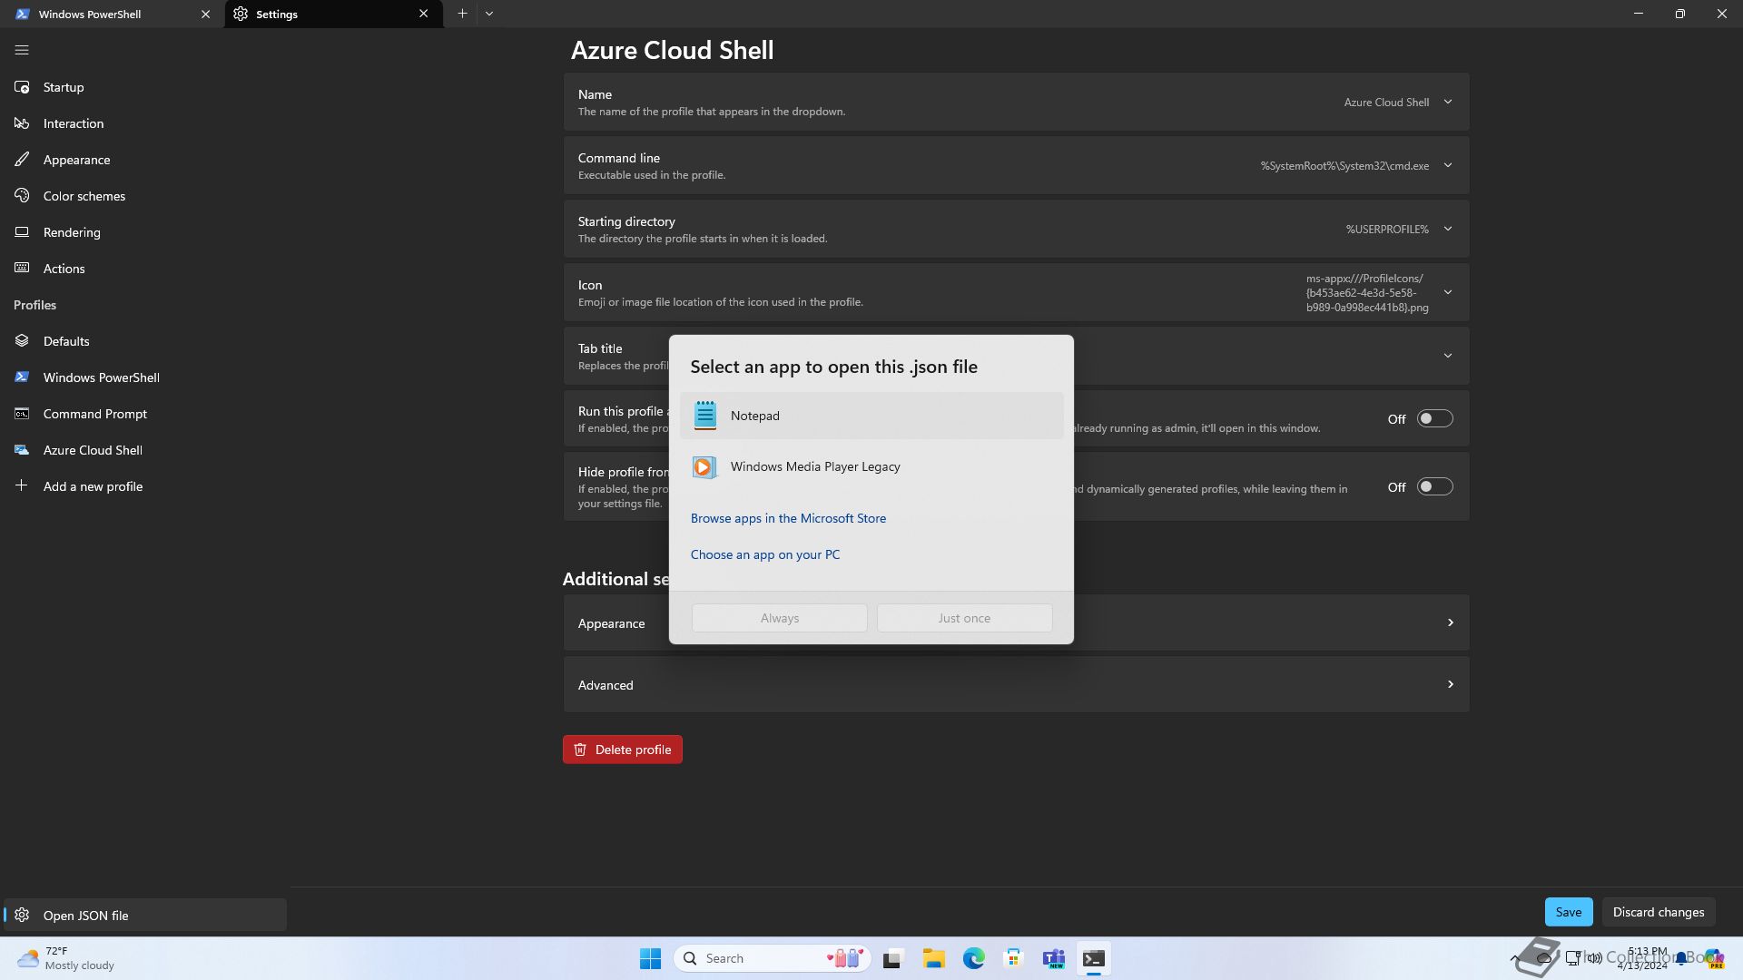Open Rendering settings page
The width and height of the screenshot is (1743, 980).
click(x=143, y=232)
